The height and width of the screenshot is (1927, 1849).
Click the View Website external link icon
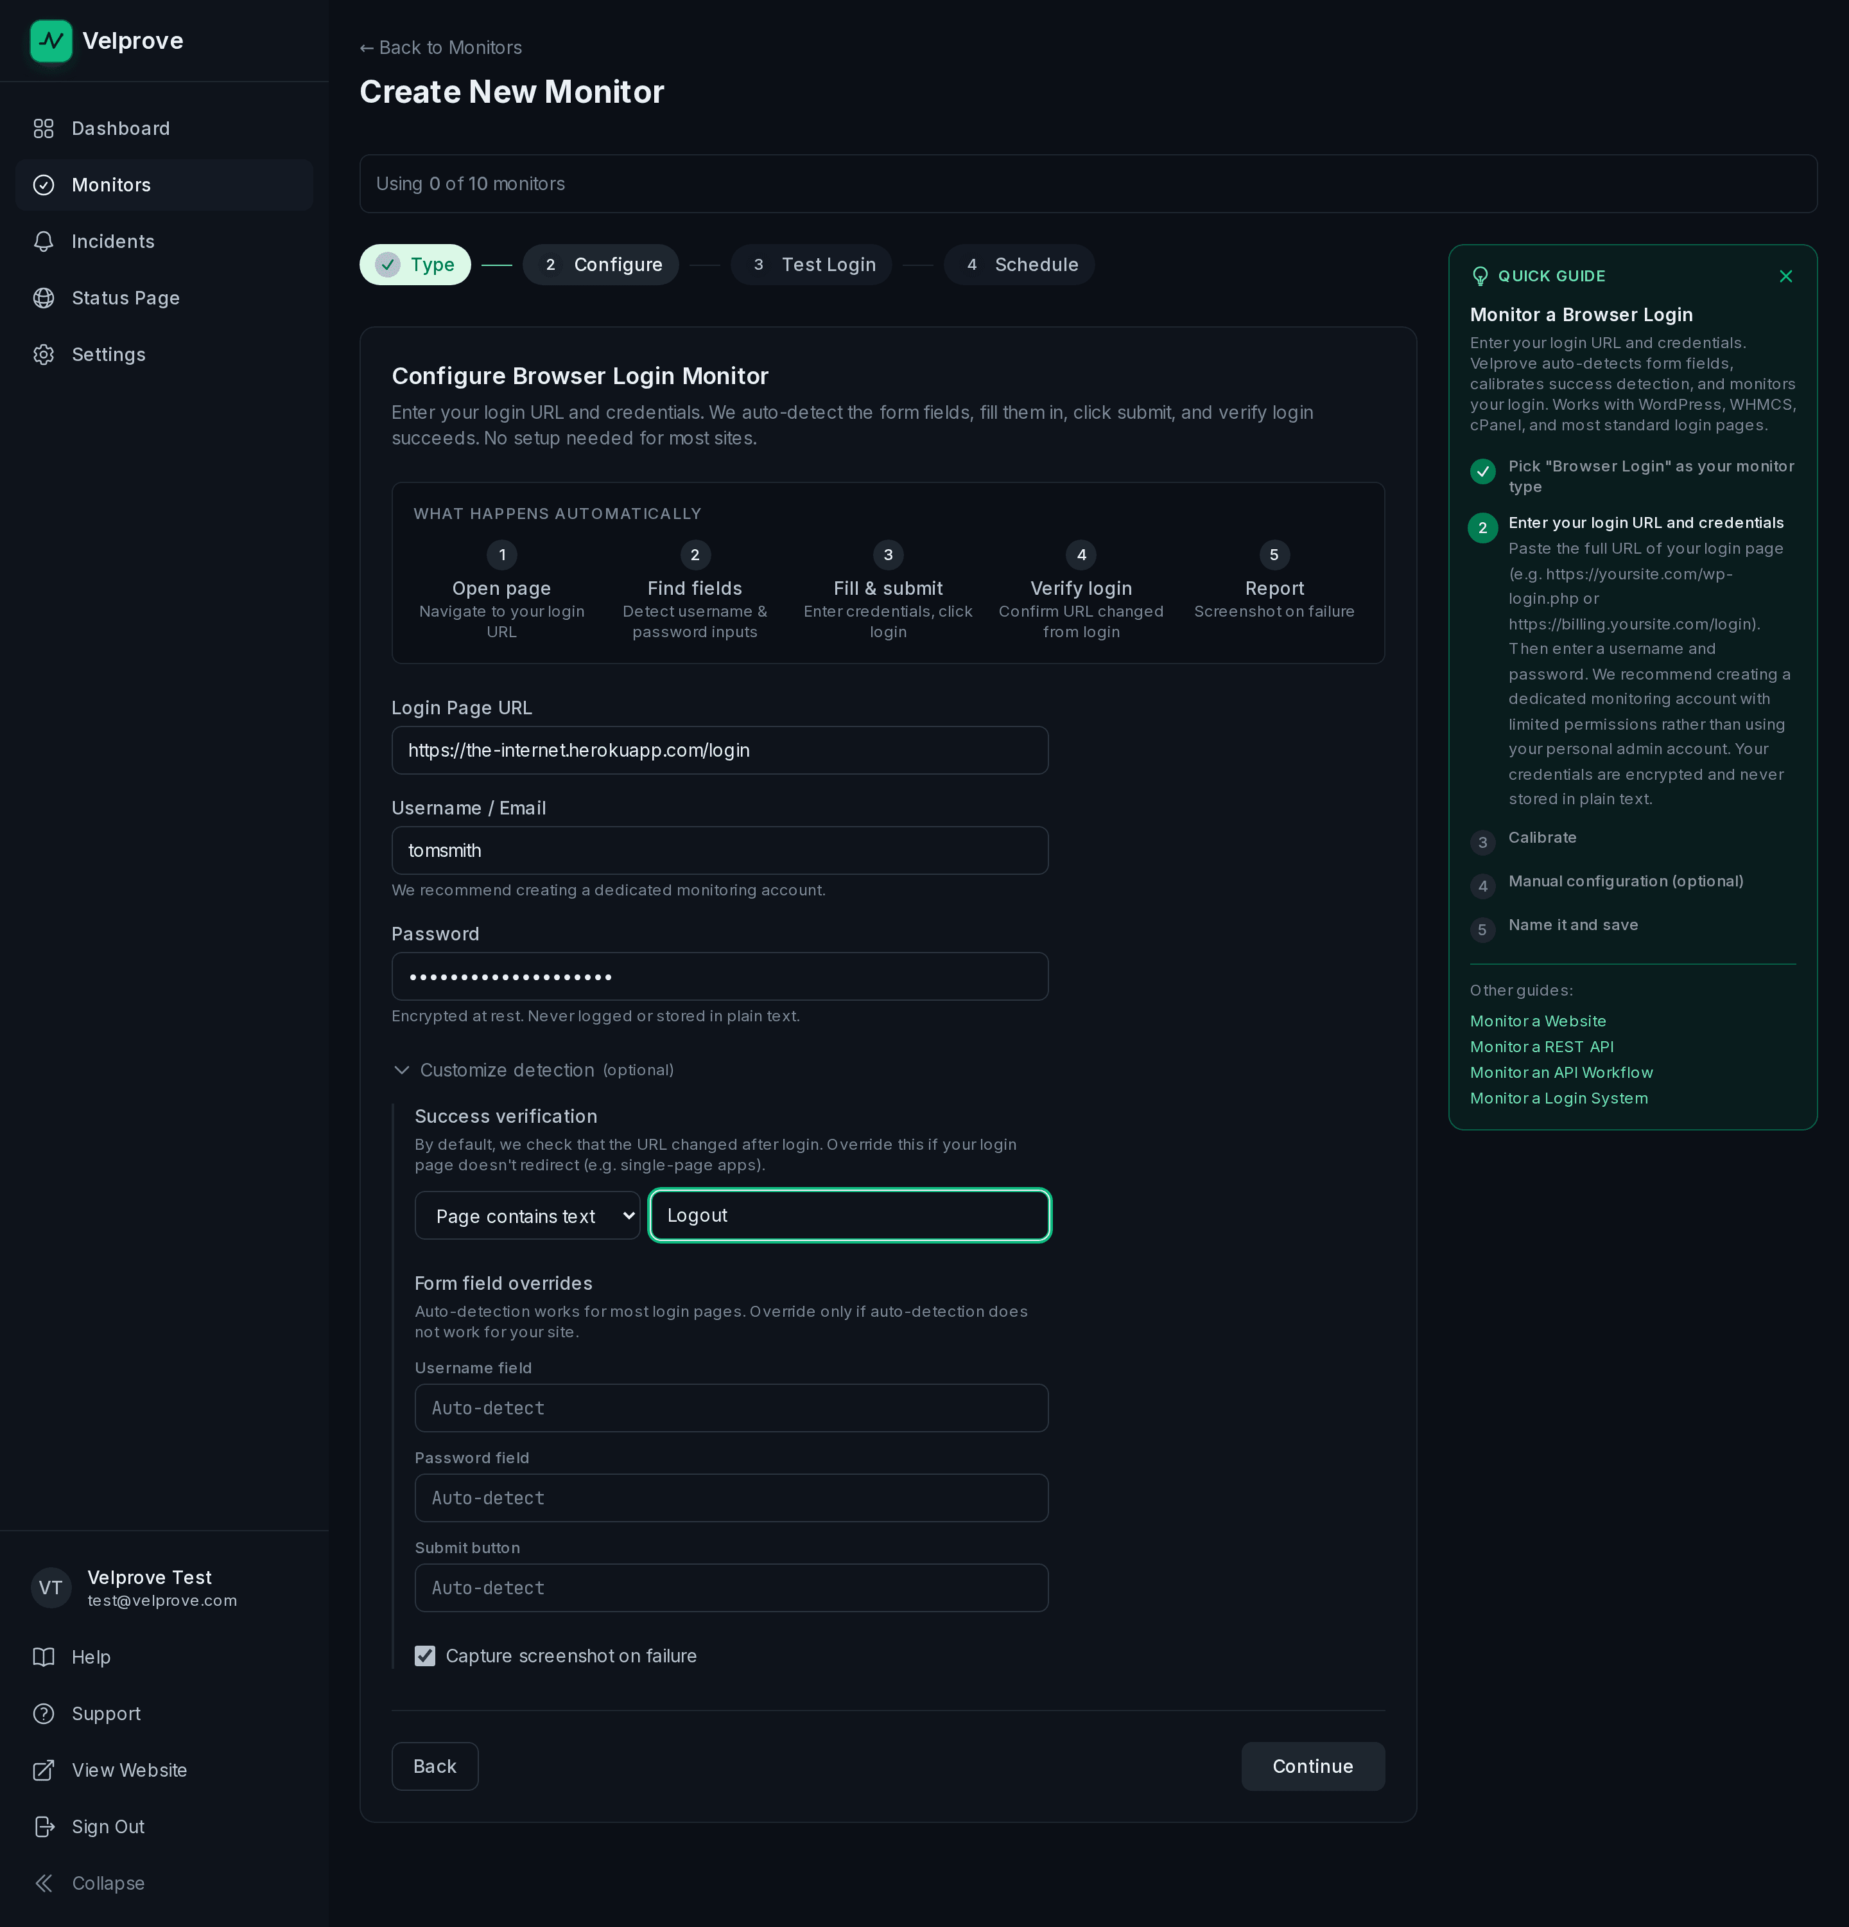pos(43,1770)
